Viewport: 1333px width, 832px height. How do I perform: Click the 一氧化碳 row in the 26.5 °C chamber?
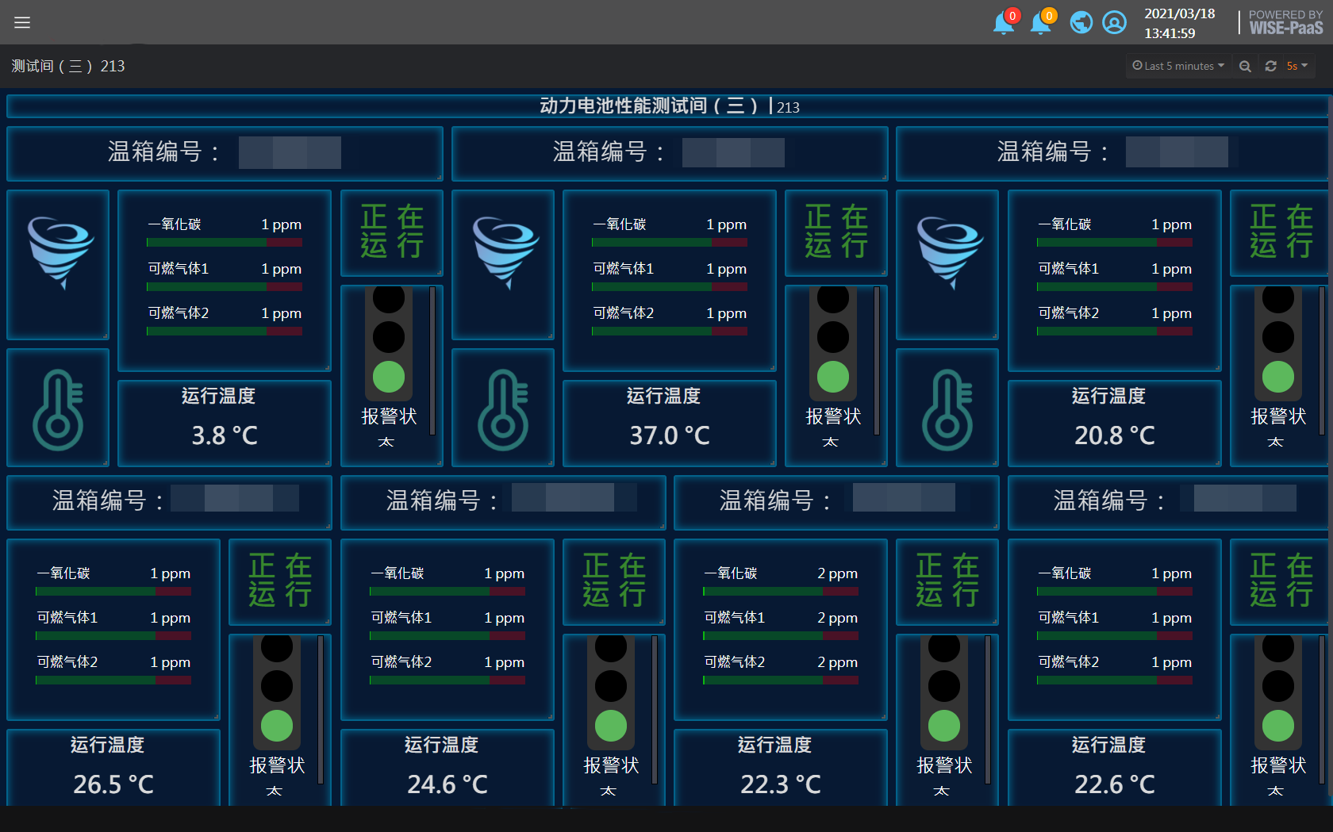113,581
